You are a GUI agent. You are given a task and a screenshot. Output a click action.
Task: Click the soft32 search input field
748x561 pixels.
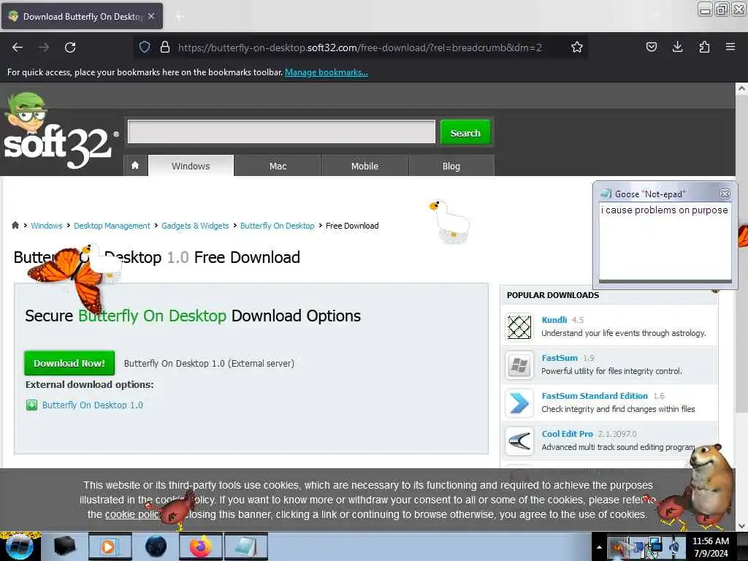tap(281, 131)
